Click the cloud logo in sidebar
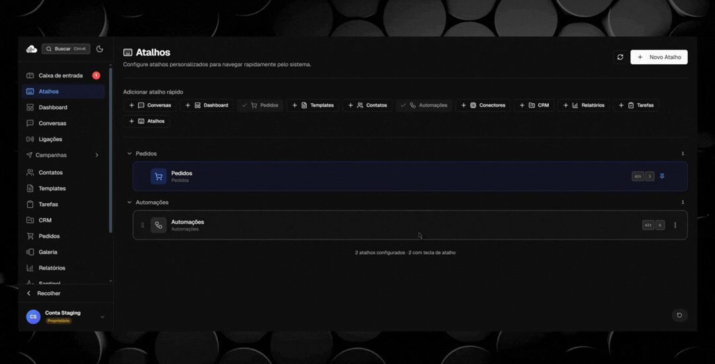This screenshot has height=364, width=715. 32,49
